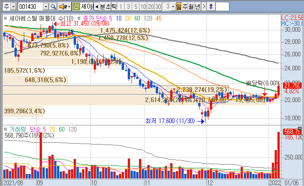The width and height of the screenshot is (304, 186).
Task: Click the right chevron after 년
Action: tap(204, 7)
